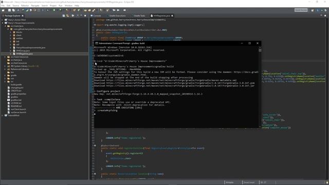Expand Harry's Armor Mod project
329x185 pixels.
click(3, 20)
